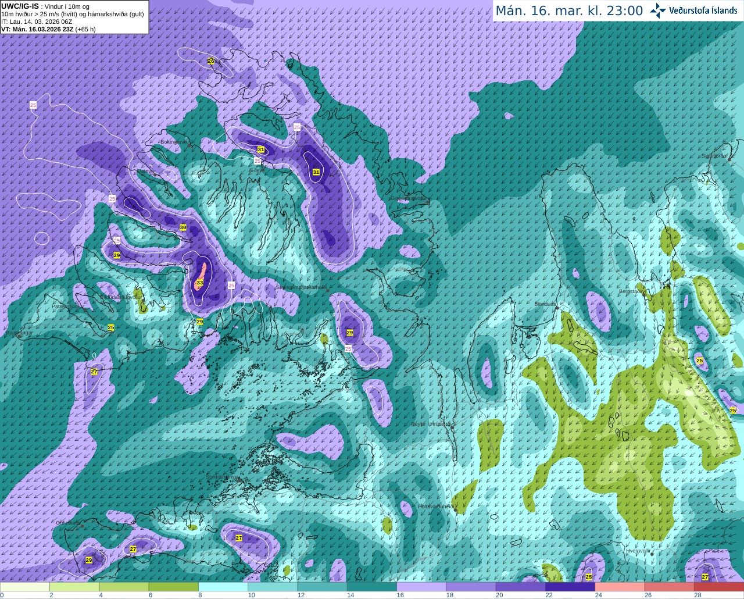Viewport: 744px width, 599px height.
Task: Click the Patreksfjörður place label
Action: click(x=67, y=306)
